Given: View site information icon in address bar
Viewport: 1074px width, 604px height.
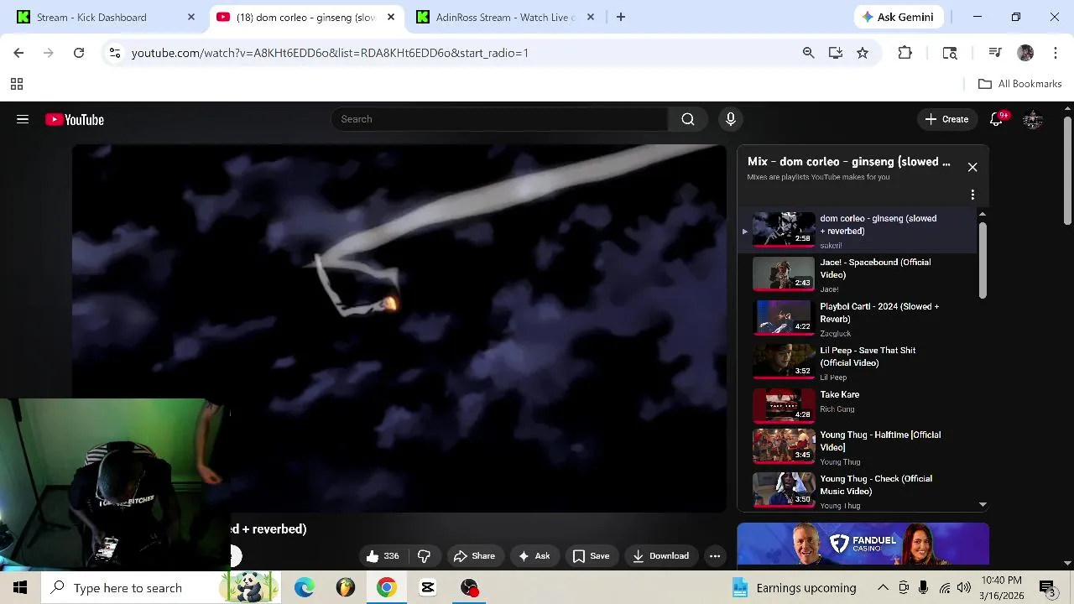Looking at the screenshot, I should (115, 53).
